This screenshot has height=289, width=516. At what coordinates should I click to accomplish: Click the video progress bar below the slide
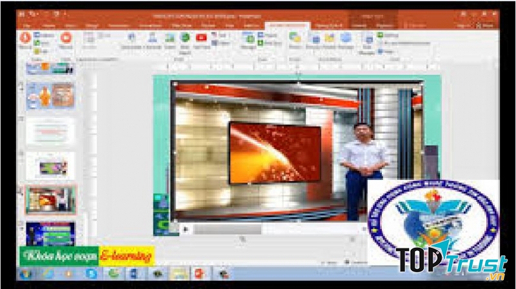click(277, 229)
